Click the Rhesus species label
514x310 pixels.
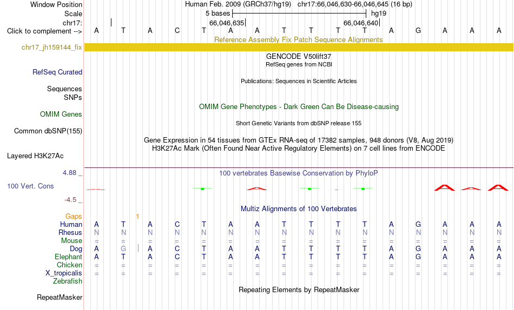70,233
